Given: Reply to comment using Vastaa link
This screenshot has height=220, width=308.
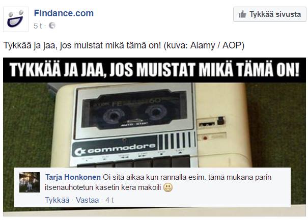Looking at the screenshot, I should coord(87,200).
